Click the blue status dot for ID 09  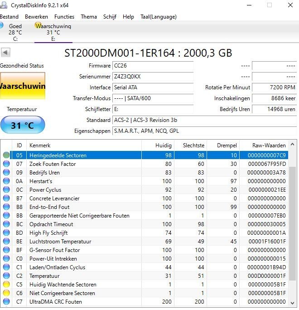[x=6, y=172]
